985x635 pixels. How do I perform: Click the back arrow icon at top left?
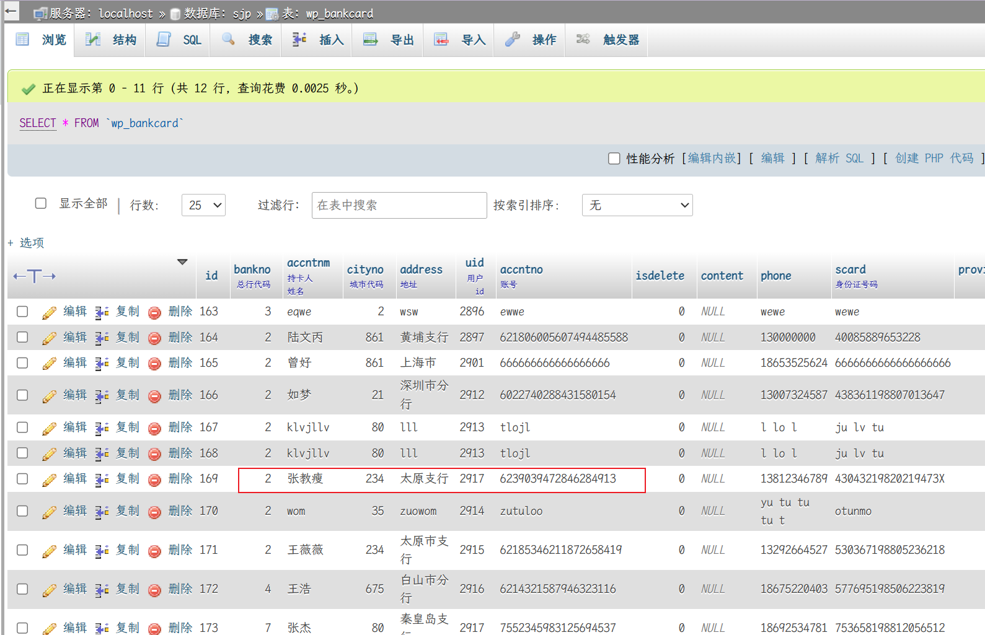tap(11, 11)
